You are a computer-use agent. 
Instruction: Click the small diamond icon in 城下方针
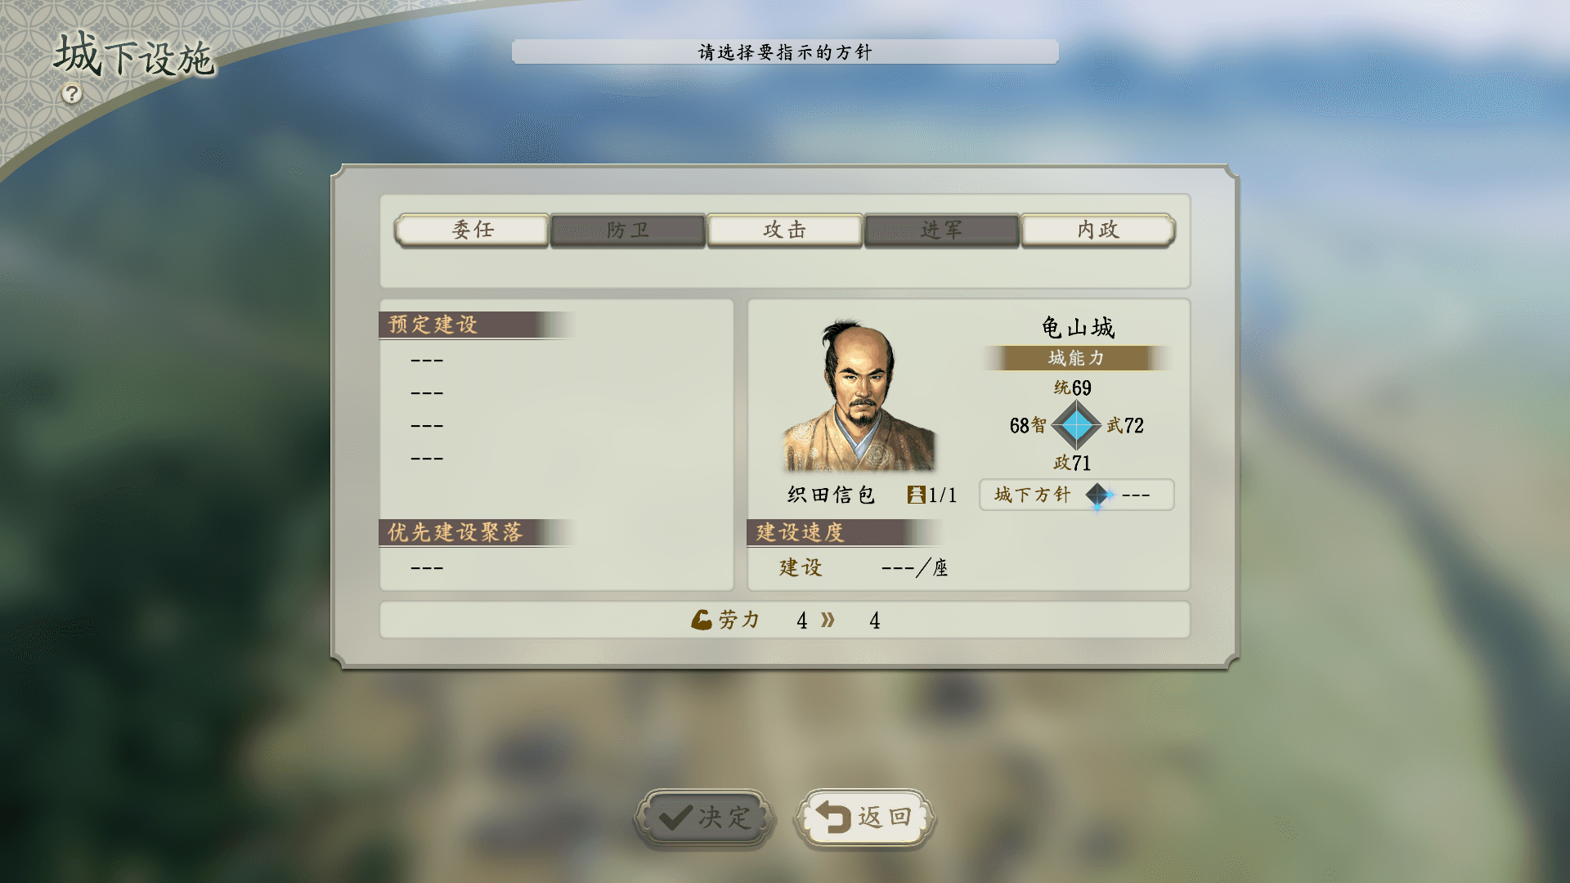coord(1098,495)
